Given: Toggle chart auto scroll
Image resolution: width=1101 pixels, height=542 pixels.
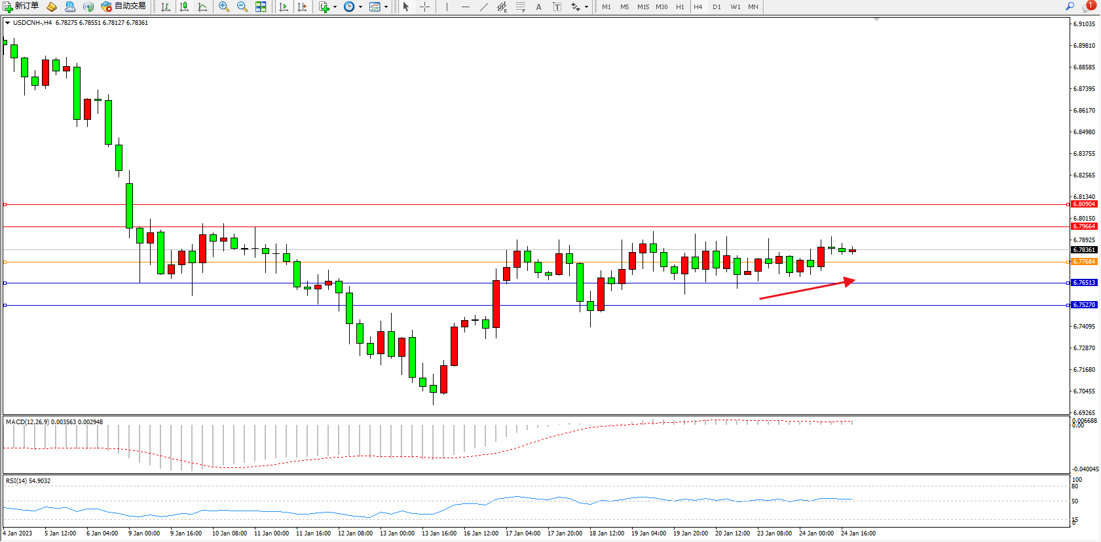Looking at the screenshot, I should pos(284,7).
